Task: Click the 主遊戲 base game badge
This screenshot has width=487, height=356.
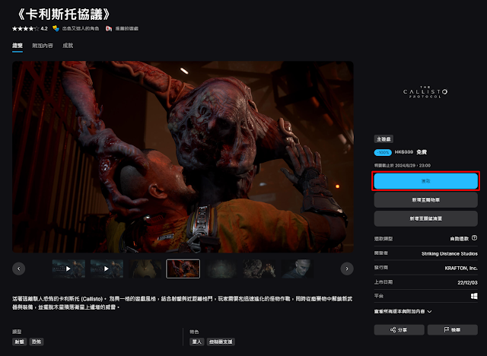Action: point(384,139)
